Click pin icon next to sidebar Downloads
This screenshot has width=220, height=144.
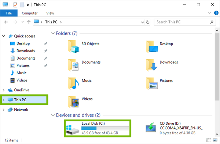(x=45, y=51)
